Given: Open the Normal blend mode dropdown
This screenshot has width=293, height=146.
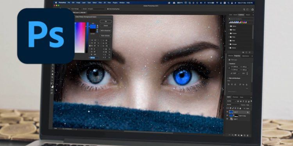Looking at the screenshot, I should 233,105.
